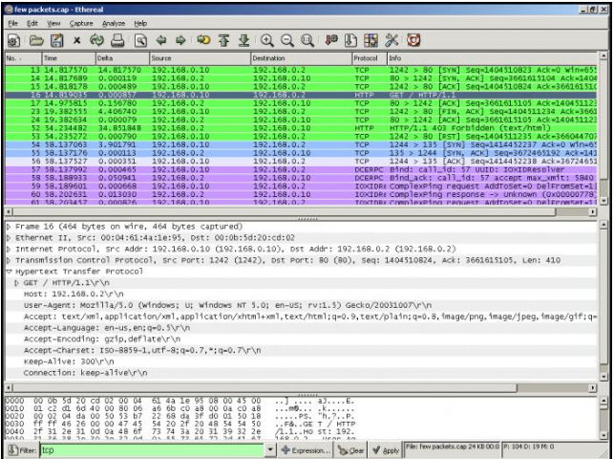614x459 pixels.
Task: Open coloring rules icon
Action: point(371,40)
